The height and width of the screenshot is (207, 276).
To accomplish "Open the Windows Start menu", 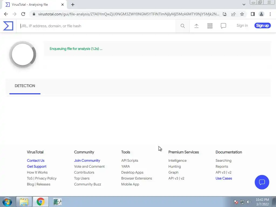I will pos(7,202).
